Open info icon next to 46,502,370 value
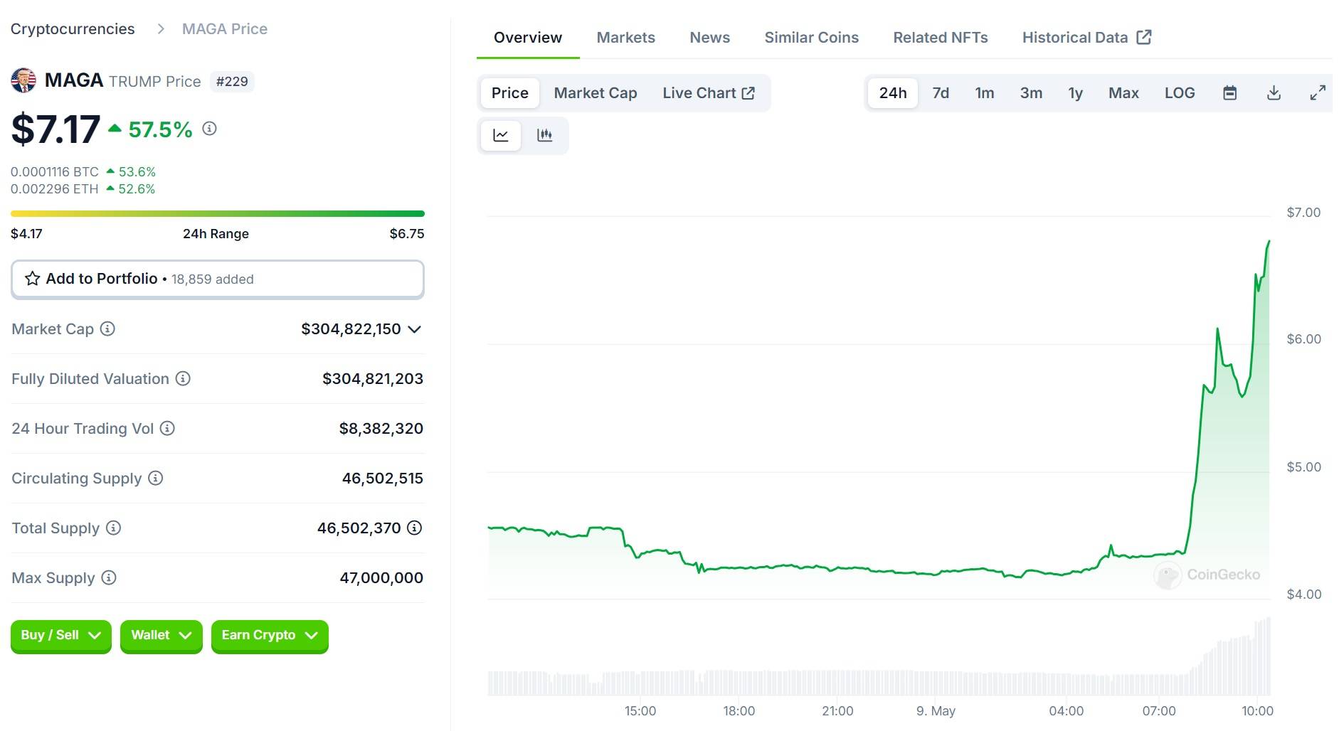This screenshot has height=731, width=1344. pos(415,528)
